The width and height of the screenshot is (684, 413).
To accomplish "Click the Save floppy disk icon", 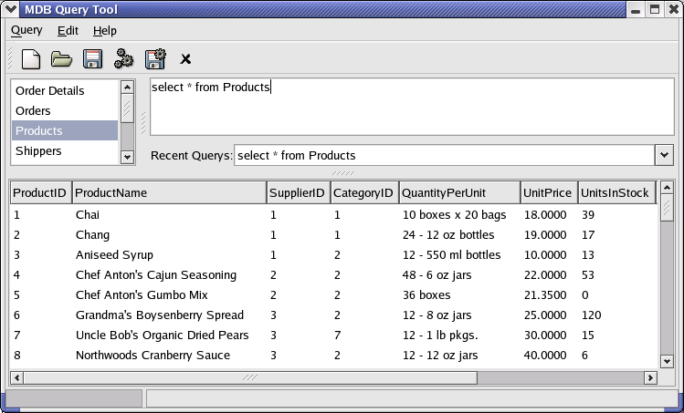I will pyautogui.click(x=92, y=59).
